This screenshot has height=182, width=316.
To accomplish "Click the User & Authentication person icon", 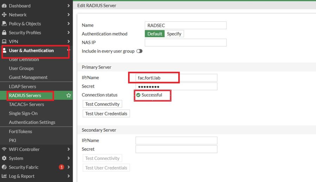I will 5,50.
